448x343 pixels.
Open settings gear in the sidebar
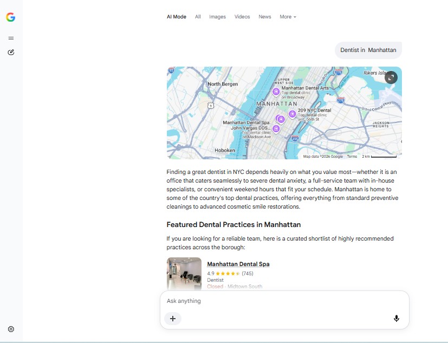coord(11,329)
